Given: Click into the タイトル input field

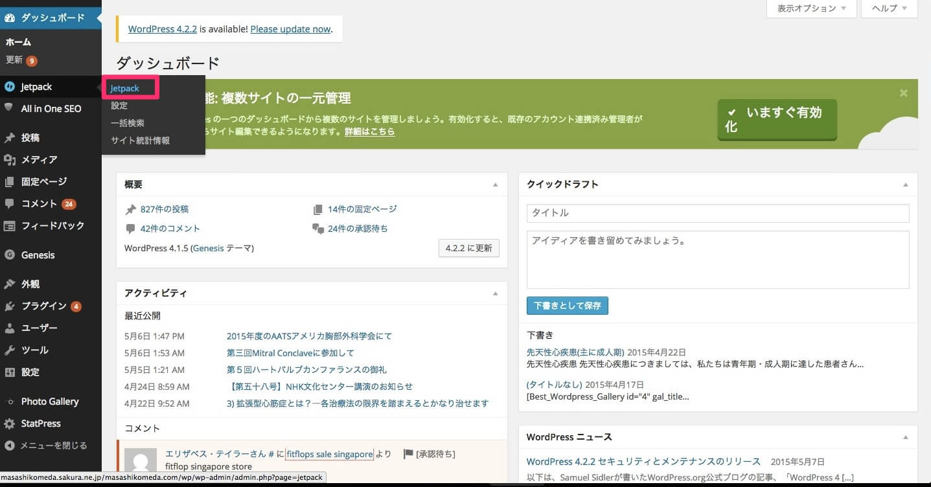Looking at the screenshot, I should 718,213.
